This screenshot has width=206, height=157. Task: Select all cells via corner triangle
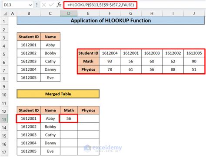tap(5, 13)
